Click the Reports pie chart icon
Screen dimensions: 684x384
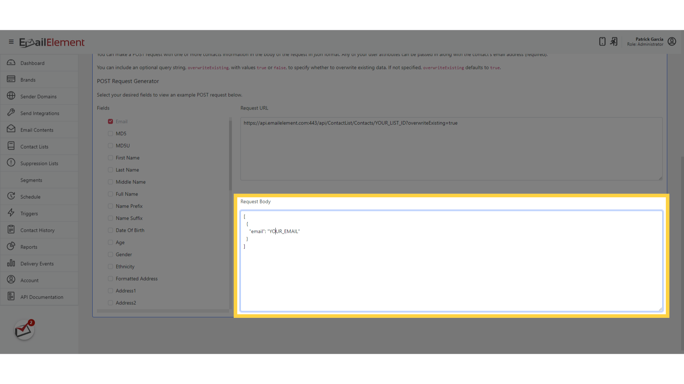(11, 246)
